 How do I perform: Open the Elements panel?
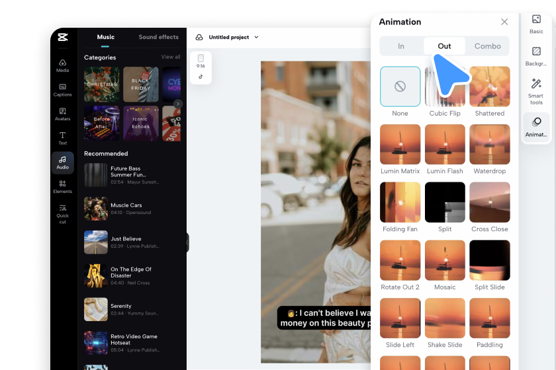click(62, 187)
